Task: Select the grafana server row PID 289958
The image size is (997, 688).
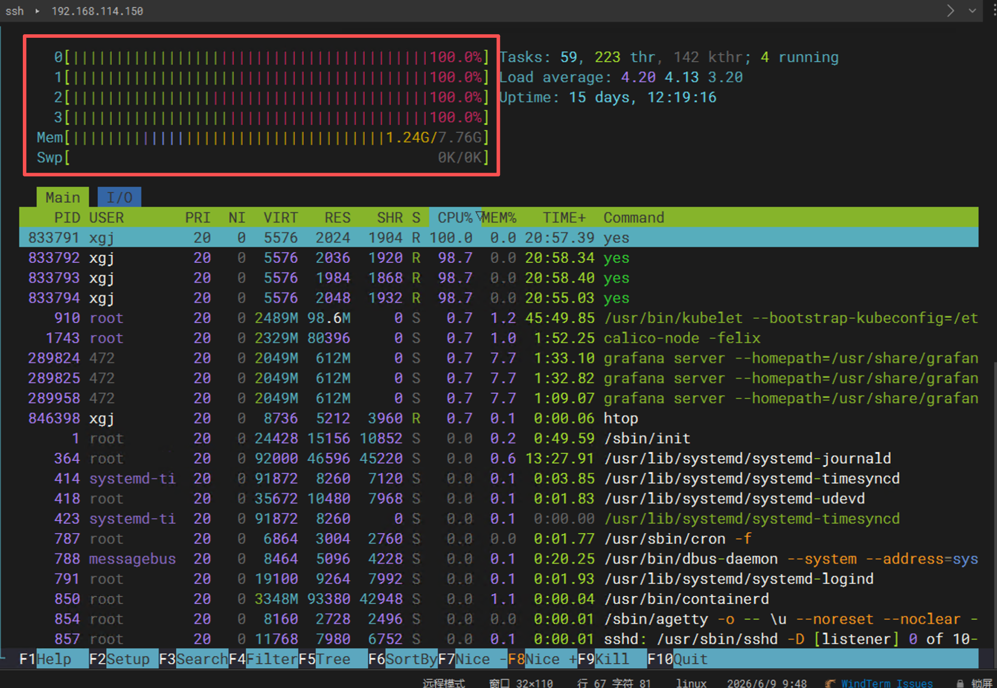Action: (498, 398)
